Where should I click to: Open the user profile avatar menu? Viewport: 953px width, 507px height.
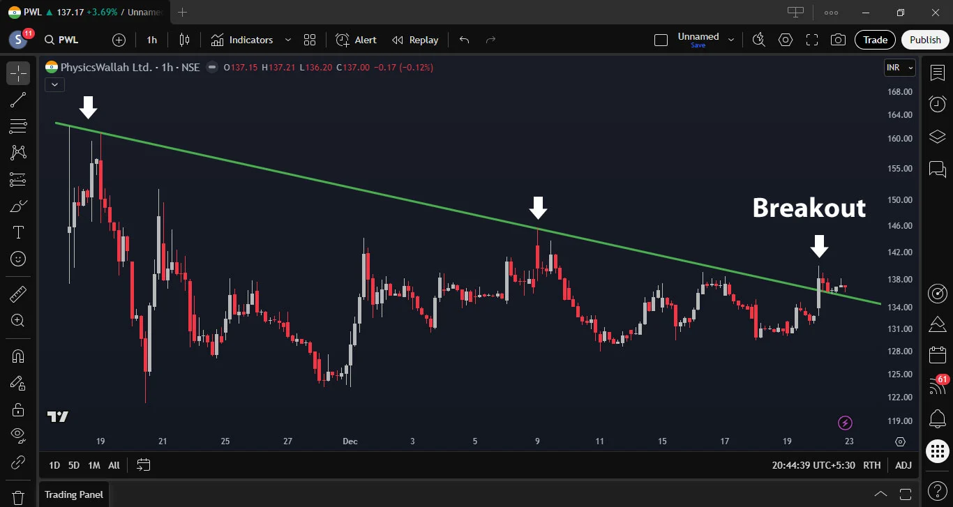coord(18,40)
